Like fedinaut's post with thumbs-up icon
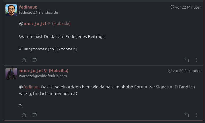205x123 pixels. click(24, 60)
